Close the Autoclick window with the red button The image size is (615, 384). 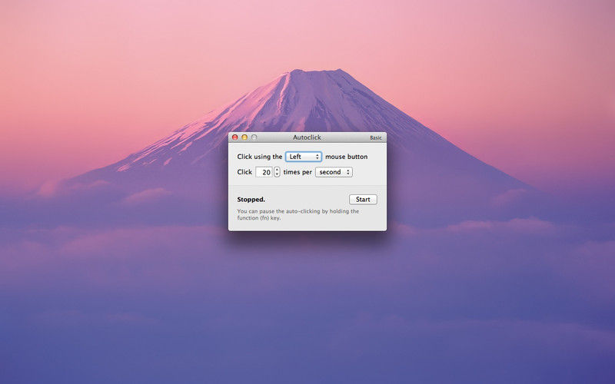pos(235,137)
